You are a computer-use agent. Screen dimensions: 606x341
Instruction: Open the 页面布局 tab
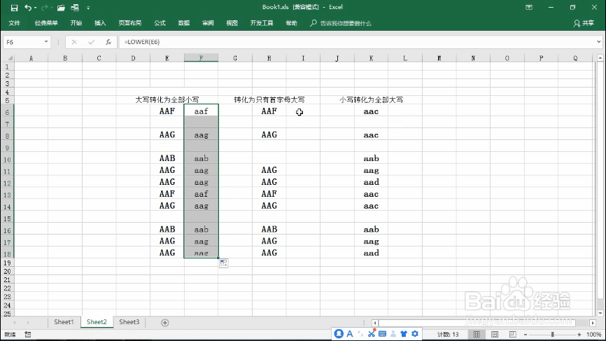[130, 23]
